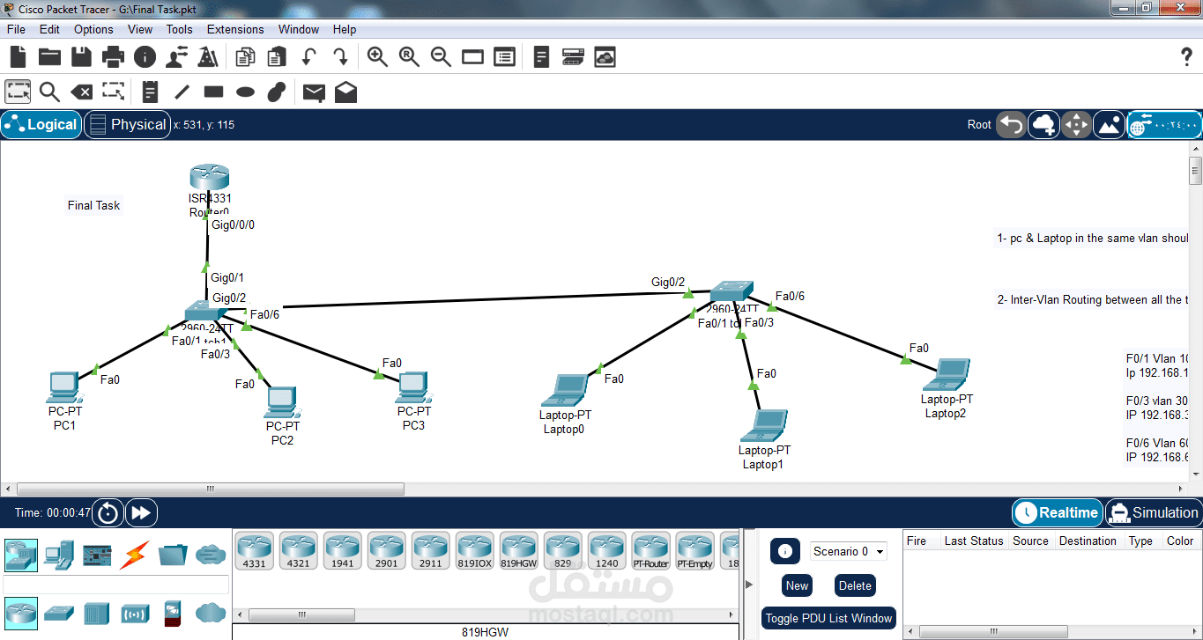Choose the Switches subcategory icon
The height and width of the screenshot is (640, 1203).
pyautogui.click(x=59, y=613)
